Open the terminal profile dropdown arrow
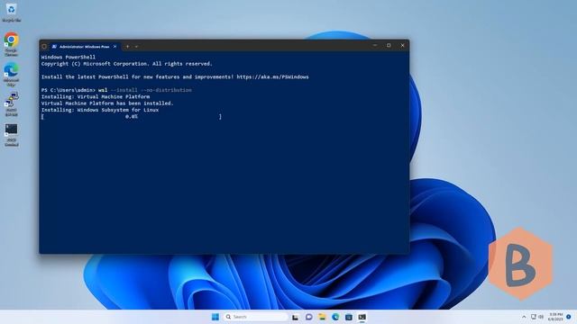 click(136, 47)
